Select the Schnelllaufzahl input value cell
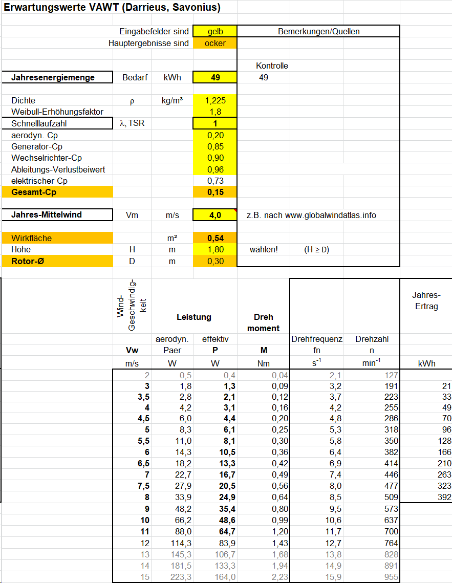Viewport: 452px width, 583px height. click(215, 123)
